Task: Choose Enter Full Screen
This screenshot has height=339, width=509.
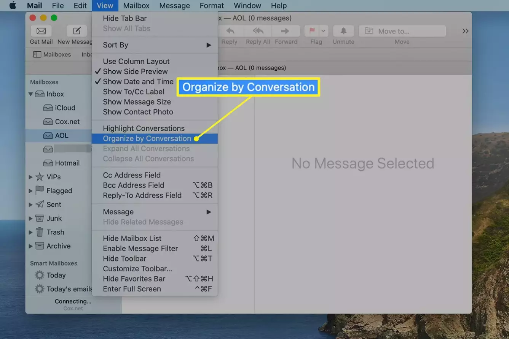Action: [x=132, y=289]
